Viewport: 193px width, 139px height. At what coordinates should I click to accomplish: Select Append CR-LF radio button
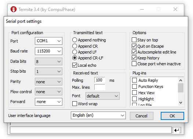[x=74, y=58]
